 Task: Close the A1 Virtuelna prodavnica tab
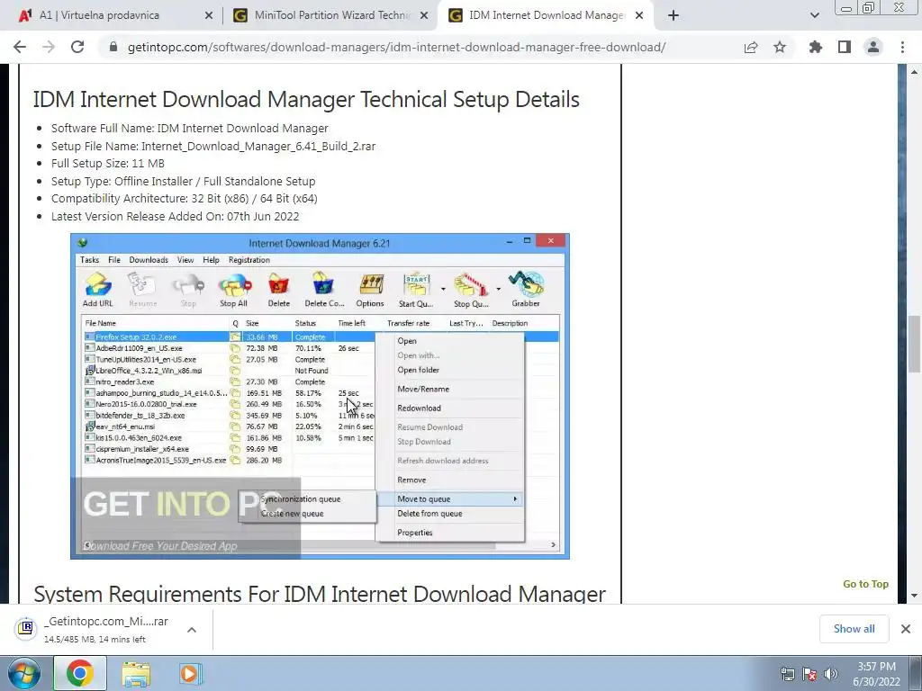point(209,16)
